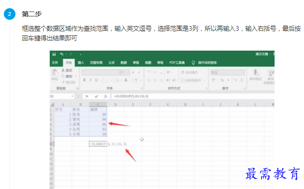Click the Increase Decimal icon
This screenshot has height=189, width=304.
[x=235, y=80]
